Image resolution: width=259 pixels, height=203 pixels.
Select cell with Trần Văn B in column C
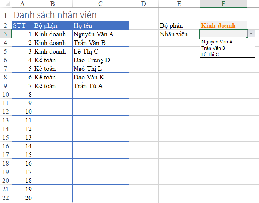(101, 43)
